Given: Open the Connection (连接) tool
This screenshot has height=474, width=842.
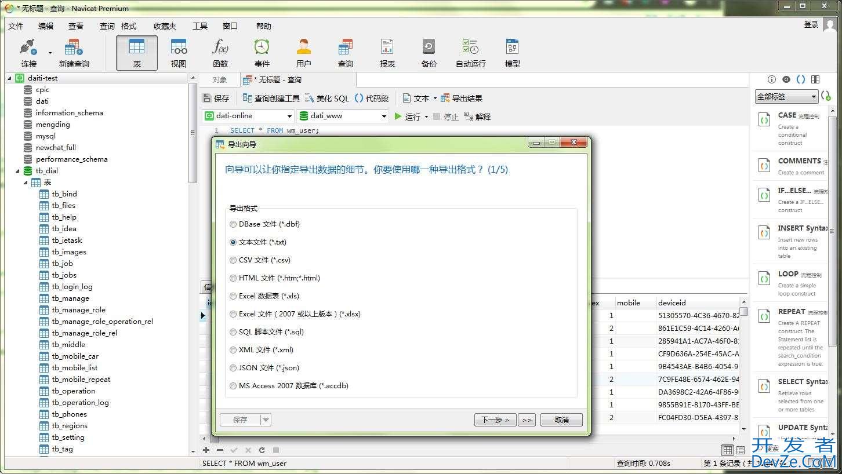Looking at the screenshot, I should [28, 53].
